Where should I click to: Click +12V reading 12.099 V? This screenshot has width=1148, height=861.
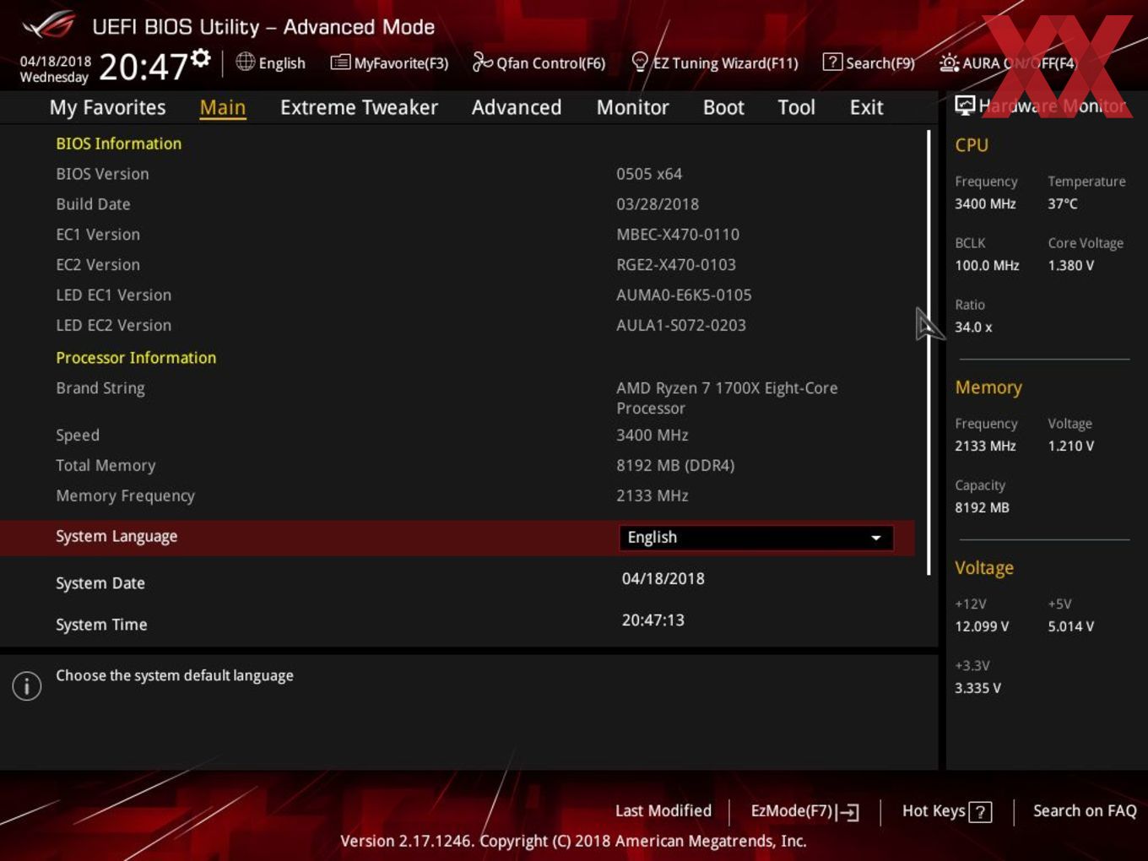pos(982,626)
